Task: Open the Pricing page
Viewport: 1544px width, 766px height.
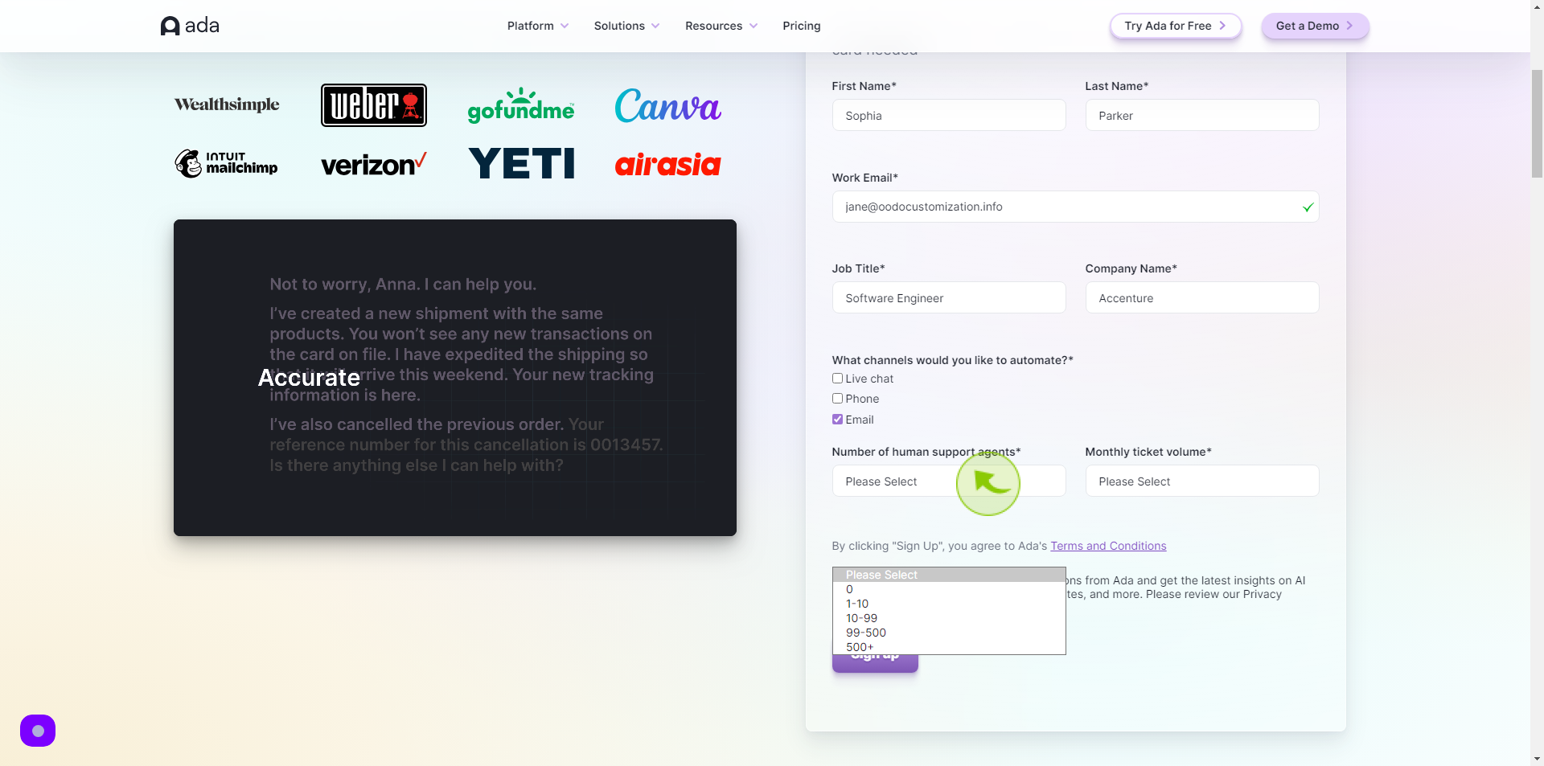Action: pyautogui.click(x=802, y=26)
